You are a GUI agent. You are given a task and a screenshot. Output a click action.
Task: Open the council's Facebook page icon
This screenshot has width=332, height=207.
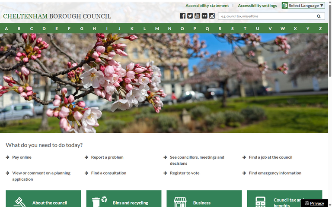(182, 16)
